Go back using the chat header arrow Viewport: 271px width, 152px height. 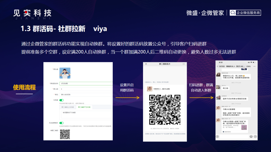click(217, 66)
